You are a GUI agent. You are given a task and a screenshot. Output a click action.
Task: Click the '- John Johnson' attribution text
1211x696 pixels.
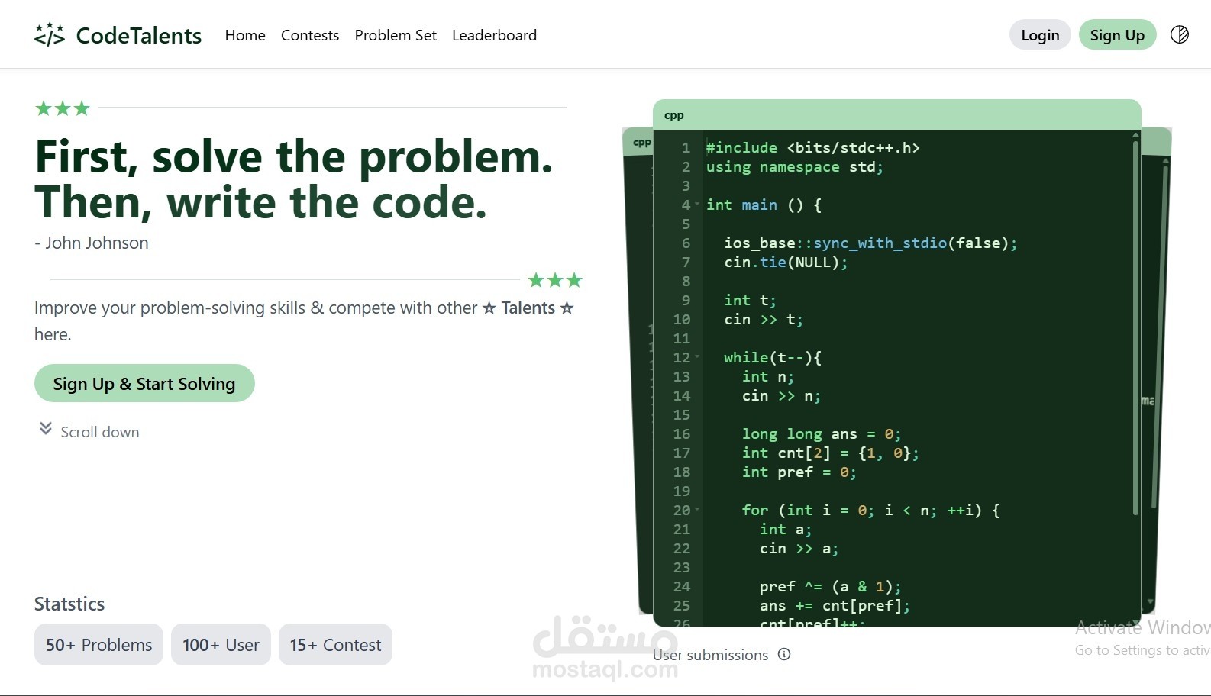(x=92, y=243)
